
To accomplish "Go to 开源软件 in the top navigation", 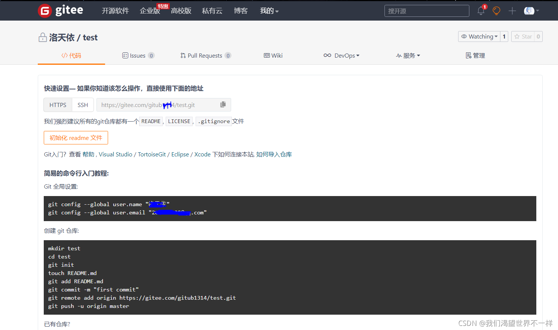I will coord(115,11).
